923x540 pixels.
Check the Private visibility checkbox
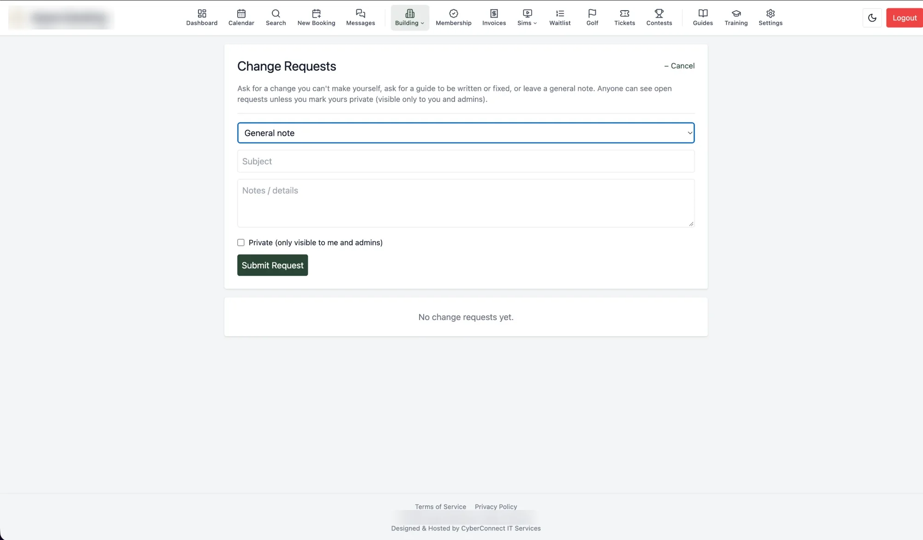241,243
